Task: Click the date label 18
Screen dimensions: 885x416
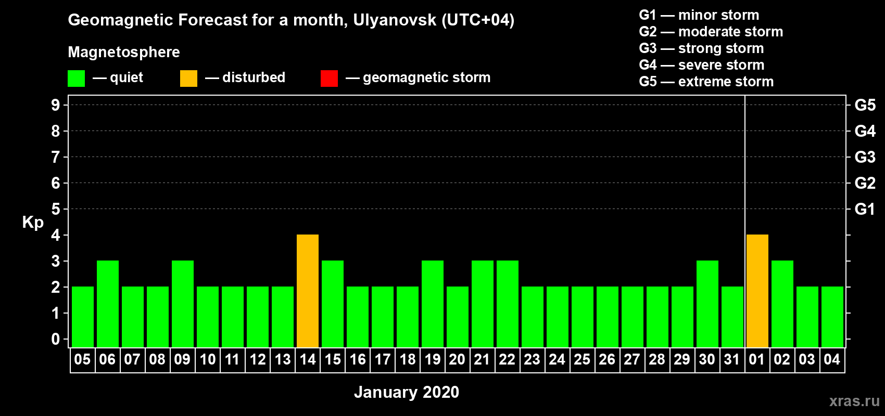Action: tap(408, 359)
